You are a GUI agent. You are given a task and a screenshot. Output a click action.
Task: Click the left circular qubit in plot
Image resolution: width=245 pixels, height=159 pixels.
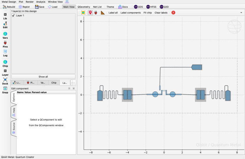tap(155, 94)
